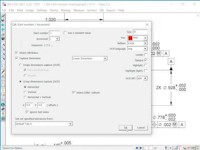The width and height of the screenshot is (200, 150).
Task: Toggle 'Use a constant value' checkbox
Action: pos(65,33)
